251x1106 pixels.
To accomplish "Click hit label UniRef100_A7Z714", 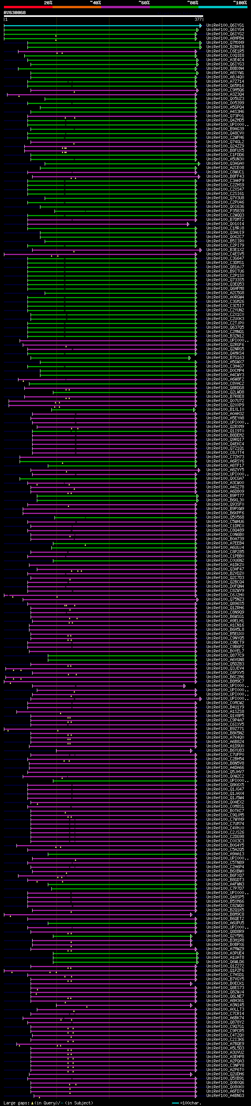I will point(225,82).
